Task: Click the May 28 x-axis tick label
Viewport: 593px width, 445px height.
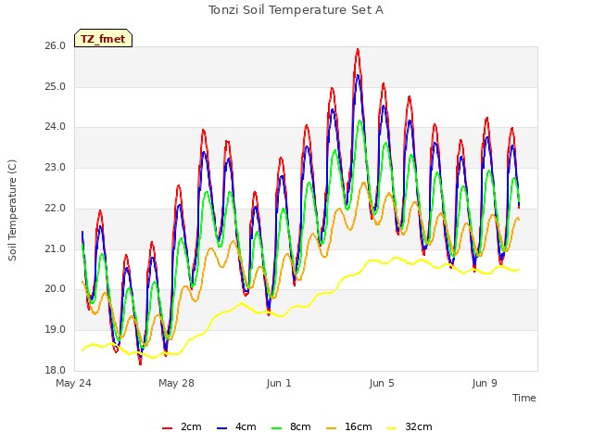Action: (176, 383)
